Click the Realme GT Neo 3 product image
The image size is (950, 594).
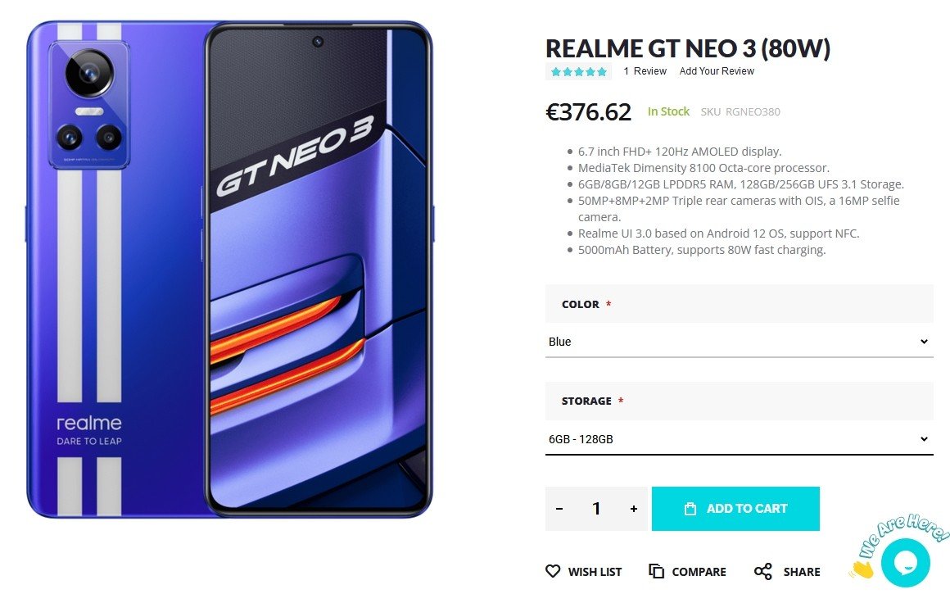click(229, 270)
